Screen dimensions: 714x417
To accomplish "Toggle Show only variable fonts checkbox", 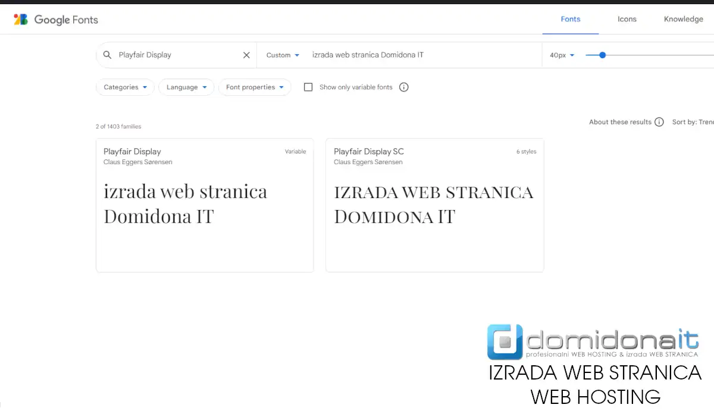I will [x=308, y=87].
